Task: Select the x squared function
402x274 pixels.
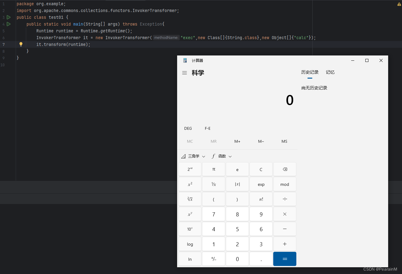Action: point(190,184)
